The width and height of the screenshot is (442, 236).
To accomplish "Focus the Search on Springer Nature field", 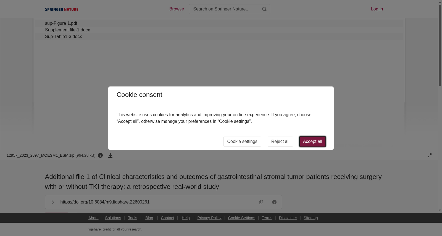I will tap(225, 9).
